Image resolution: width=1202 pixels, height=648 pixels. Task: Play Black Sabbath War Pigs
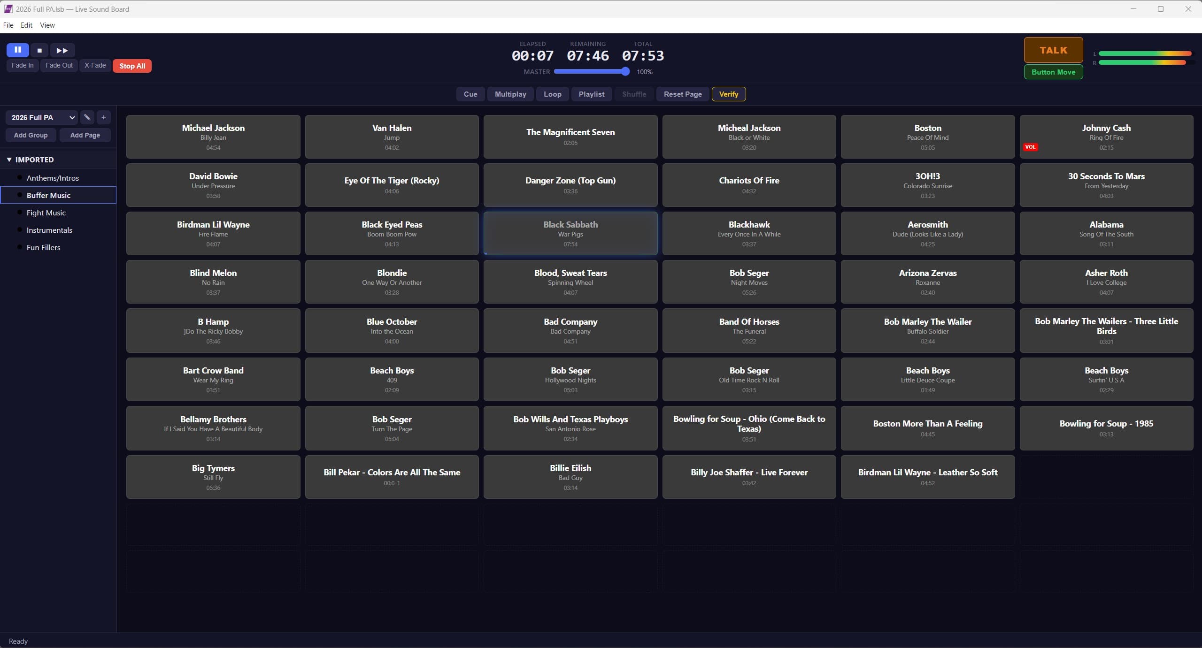570,233
